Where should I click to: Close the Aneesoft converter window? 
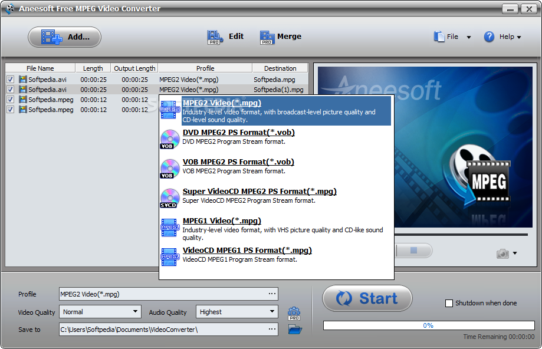coord(529,9)
